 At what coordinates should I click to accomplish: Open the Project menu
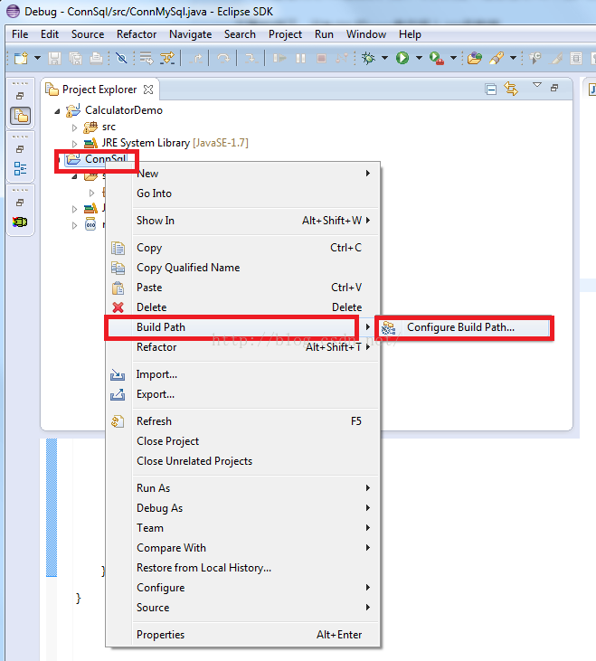pos(286,34)
